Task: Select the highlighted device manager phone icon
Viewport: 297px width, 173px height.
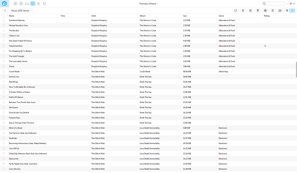Action: tap(33, 4)
